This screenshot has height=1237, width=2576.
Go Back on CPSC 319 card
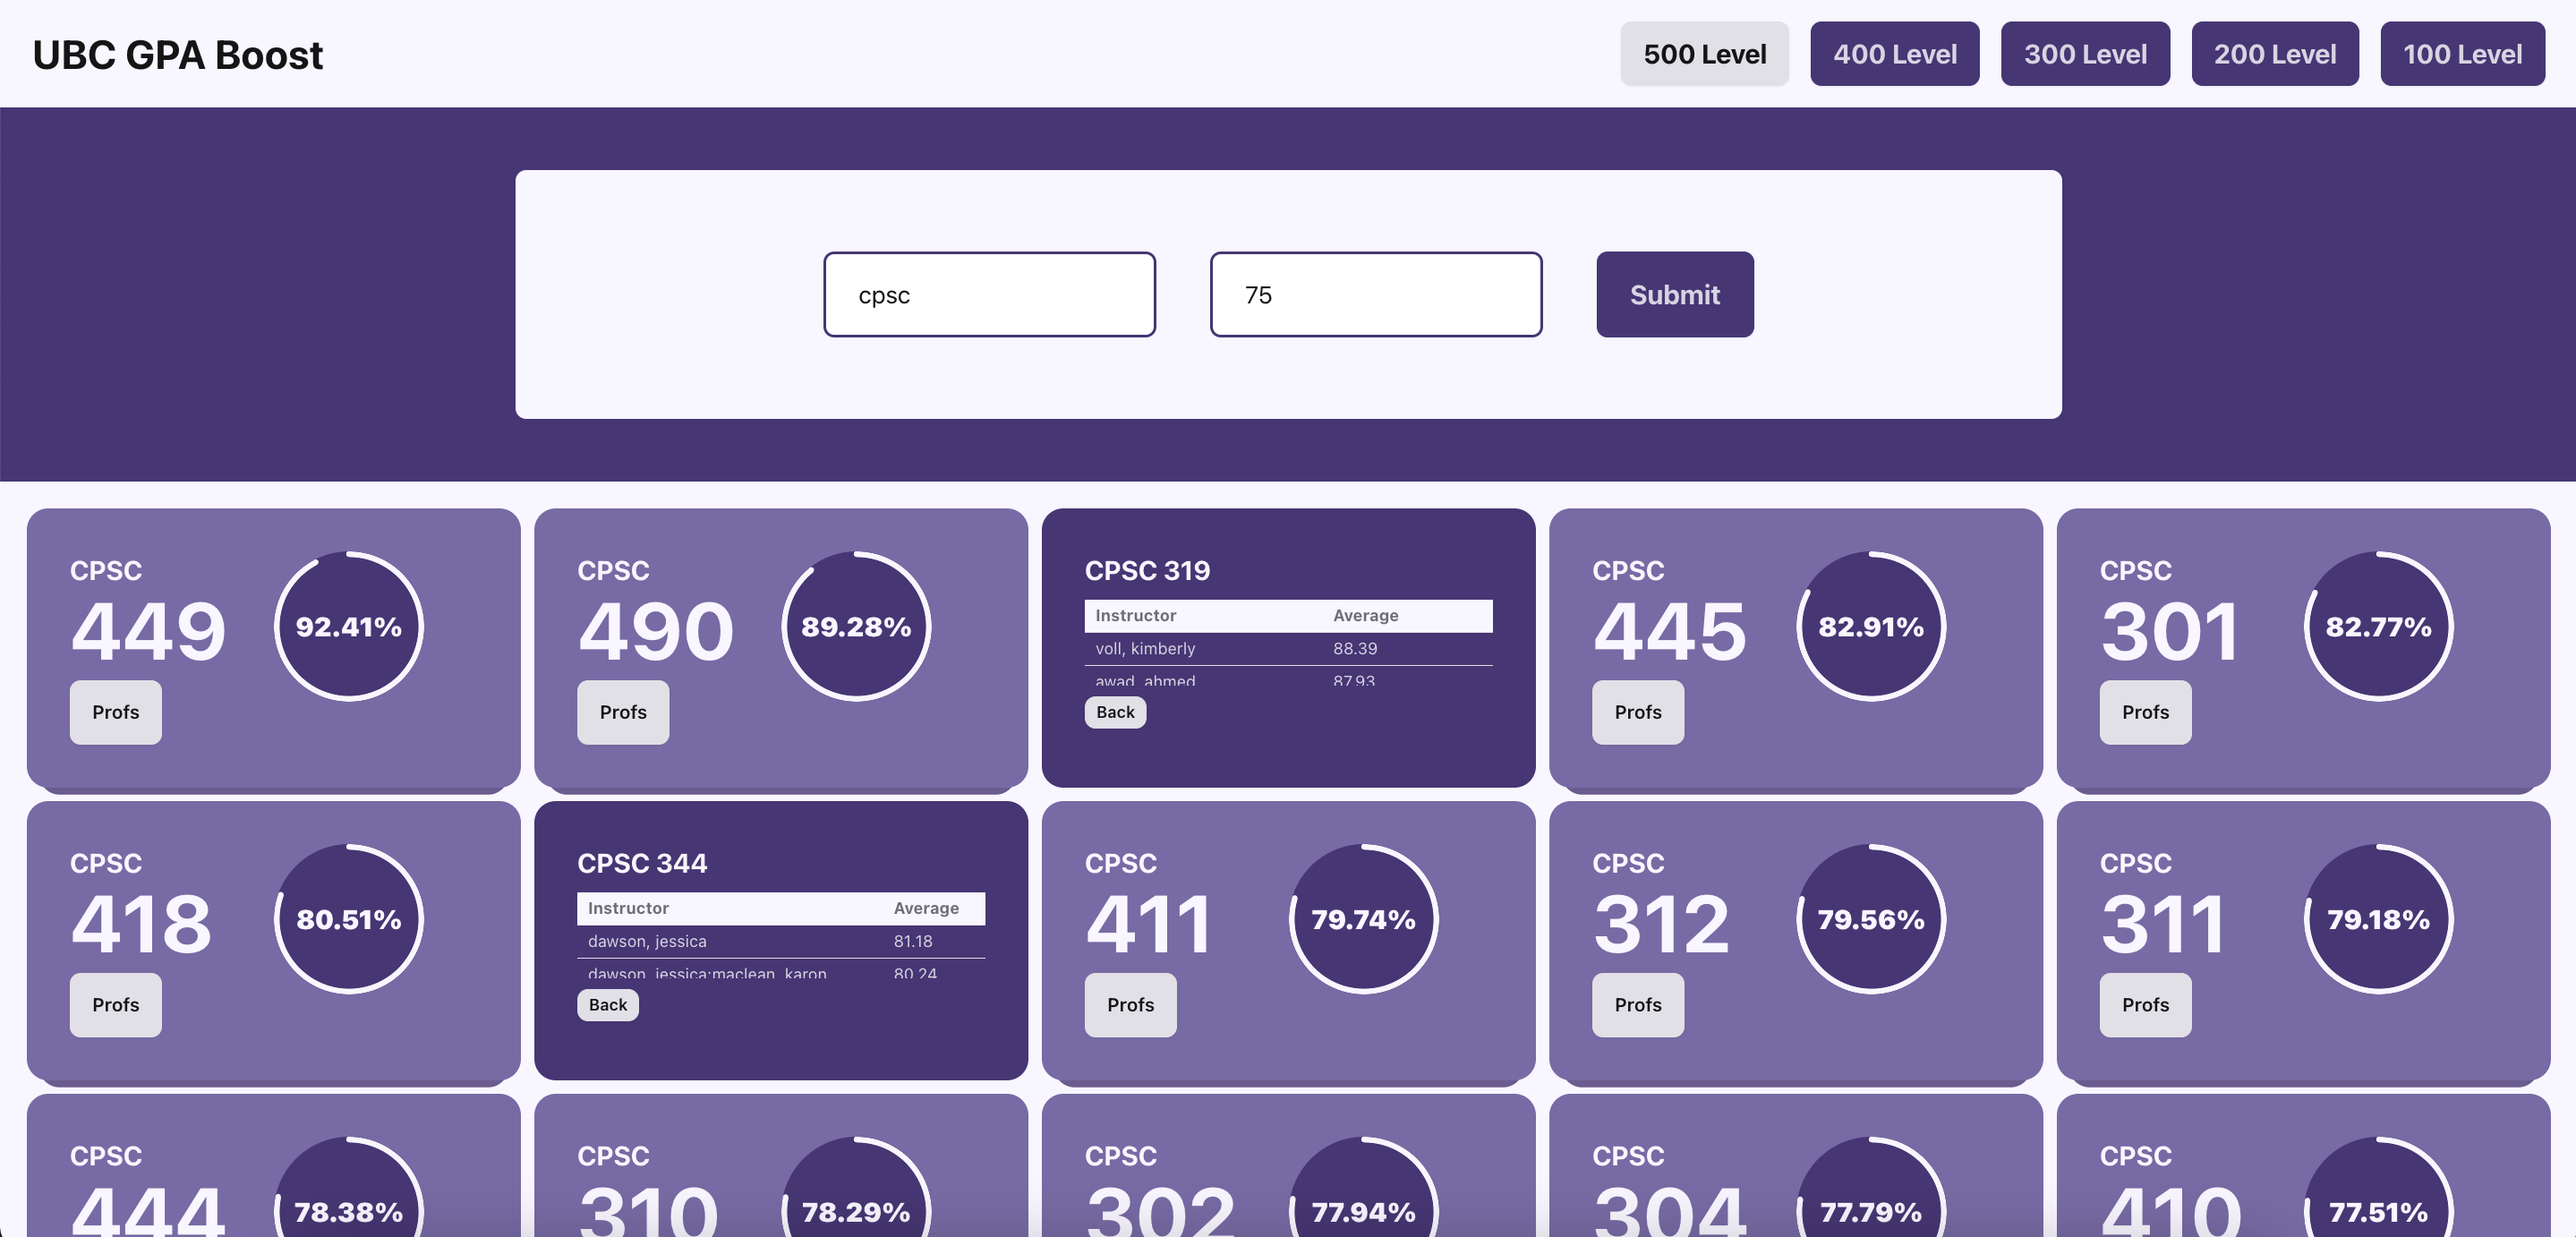pos(1115,712)
